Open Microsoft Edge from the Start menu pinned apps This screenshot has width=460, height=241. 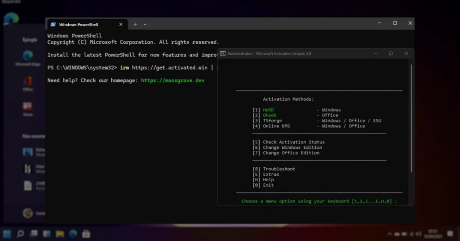coord(28,58)
